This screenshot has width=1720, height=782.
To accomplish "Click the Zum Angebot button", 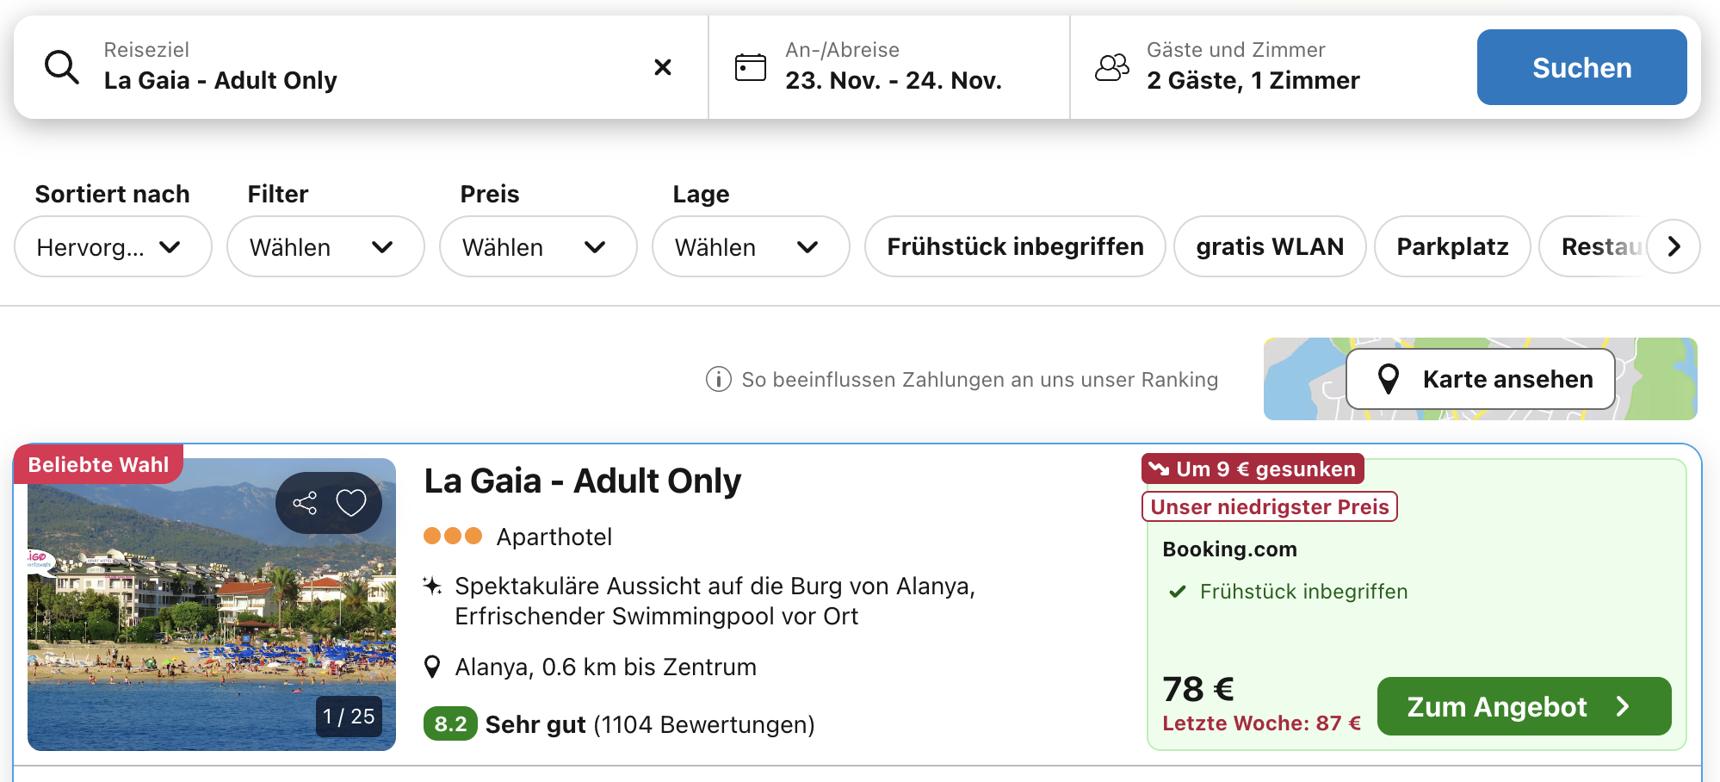I will (1524, 706).
